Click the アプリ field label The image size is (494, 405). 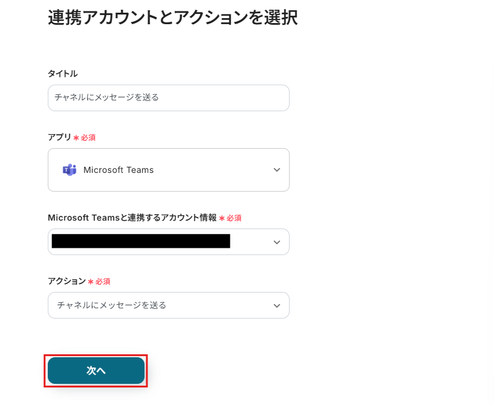point(59,137)
